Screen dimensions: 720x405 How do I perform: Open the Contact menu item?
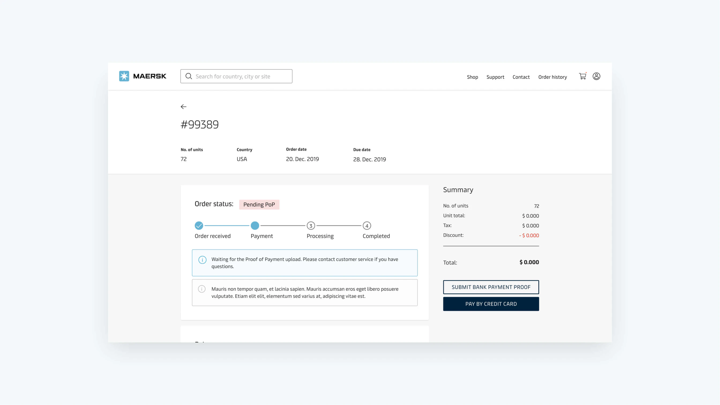521,77
